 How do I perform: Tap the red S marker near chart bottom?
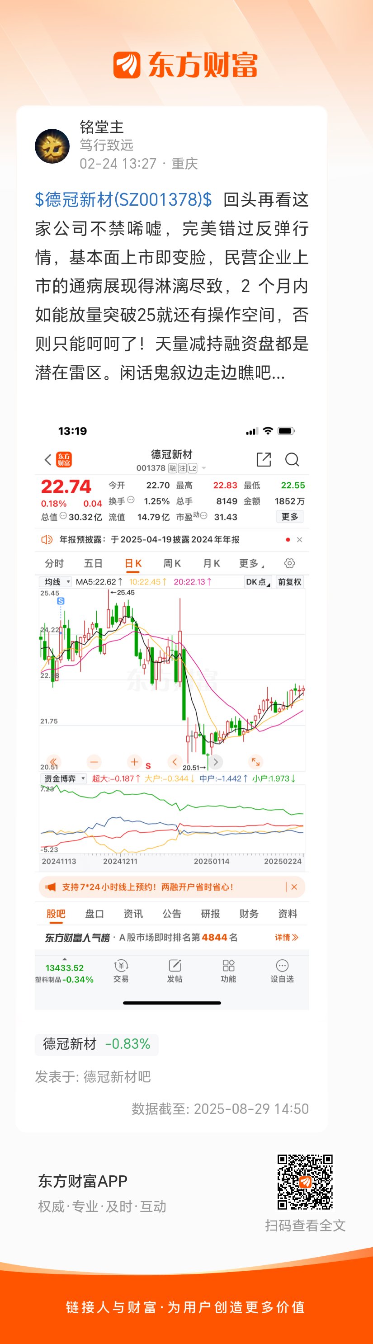[x=148, y=766]
